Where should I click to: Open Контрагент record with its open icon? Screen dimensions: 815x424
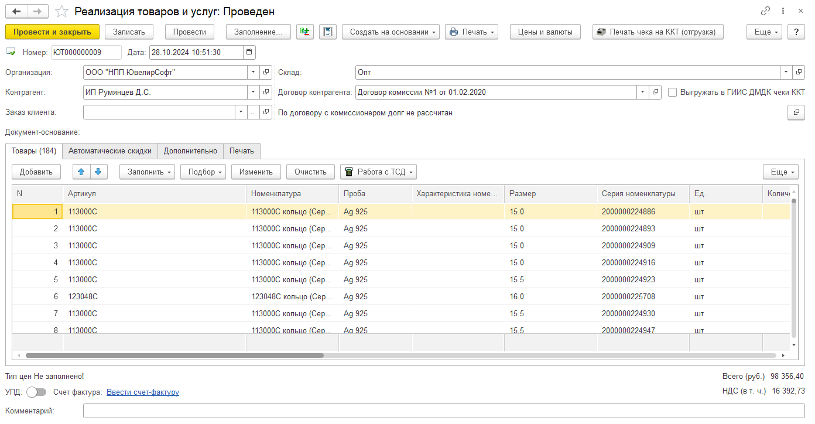[x=266, y=92]
